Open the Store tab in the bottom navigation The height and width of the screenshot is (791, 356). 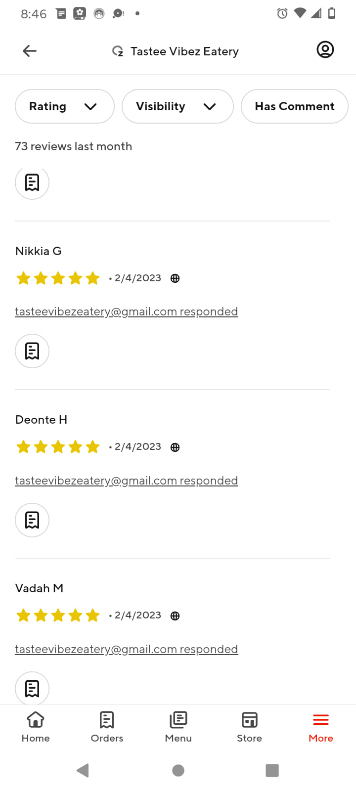249,727
